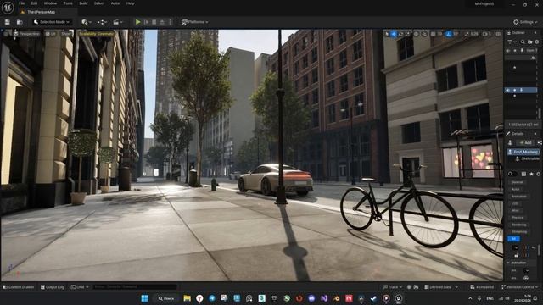Click the Details search magnifier icon

[511, 174]
